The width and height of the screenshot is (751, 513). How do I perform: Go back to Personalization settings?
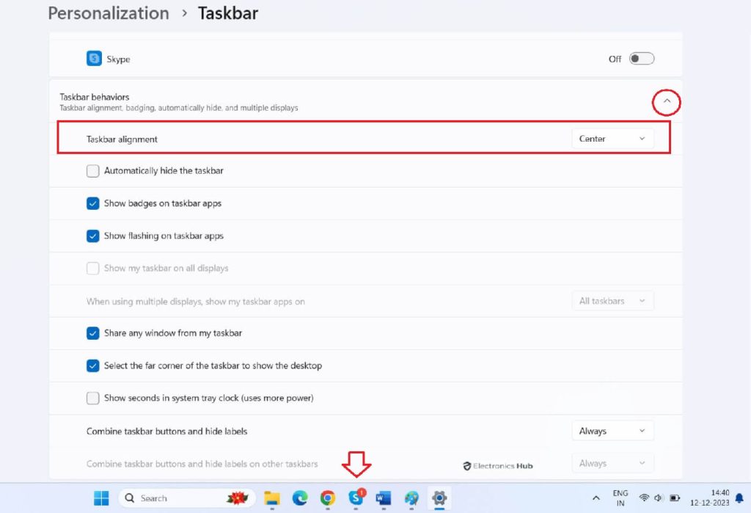108,12
